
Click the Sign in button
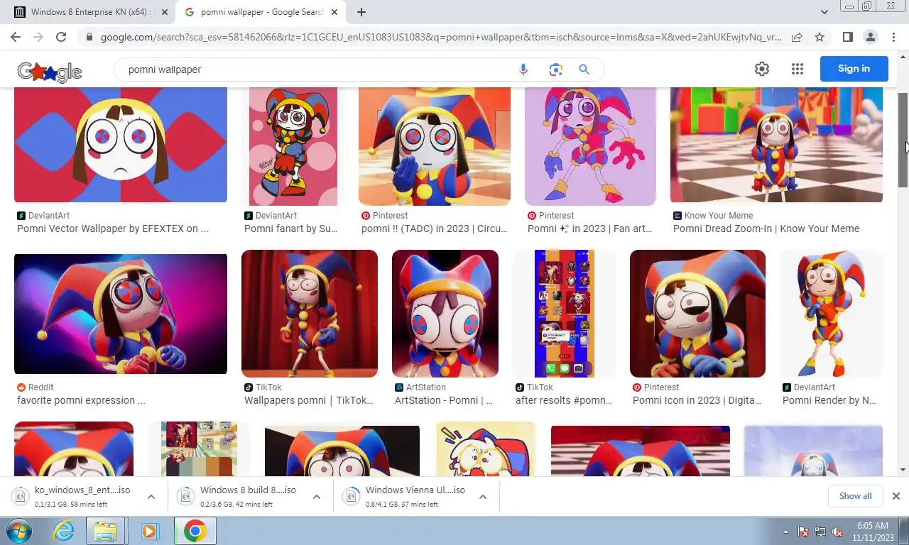coord(854,69)
